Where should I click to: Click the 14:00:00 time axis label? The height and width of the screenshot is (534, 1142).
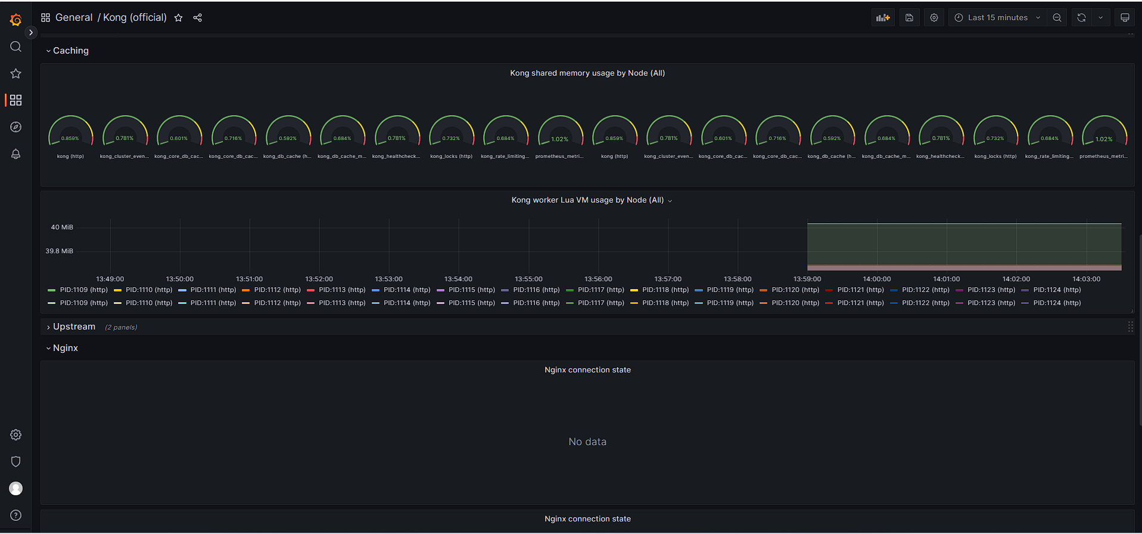(x=877, y=279)
